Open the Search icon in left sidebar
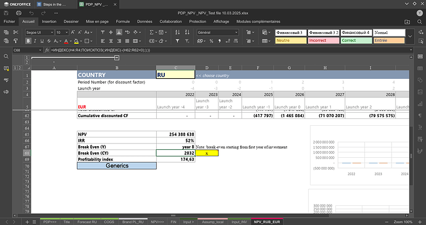 [6, 57]
